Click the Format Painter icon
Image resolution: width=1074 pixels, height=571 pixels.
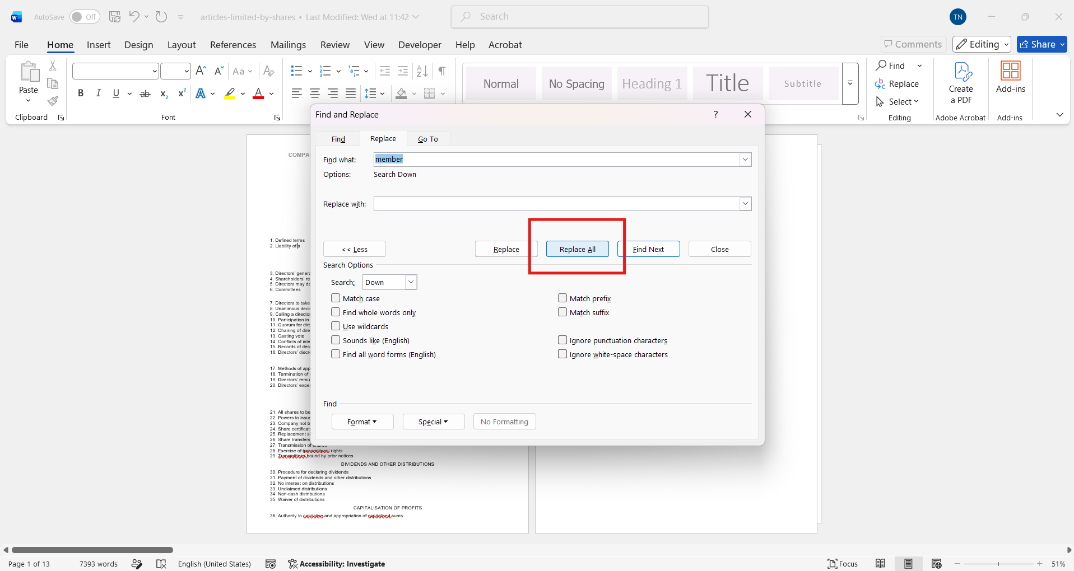point(53,101)
